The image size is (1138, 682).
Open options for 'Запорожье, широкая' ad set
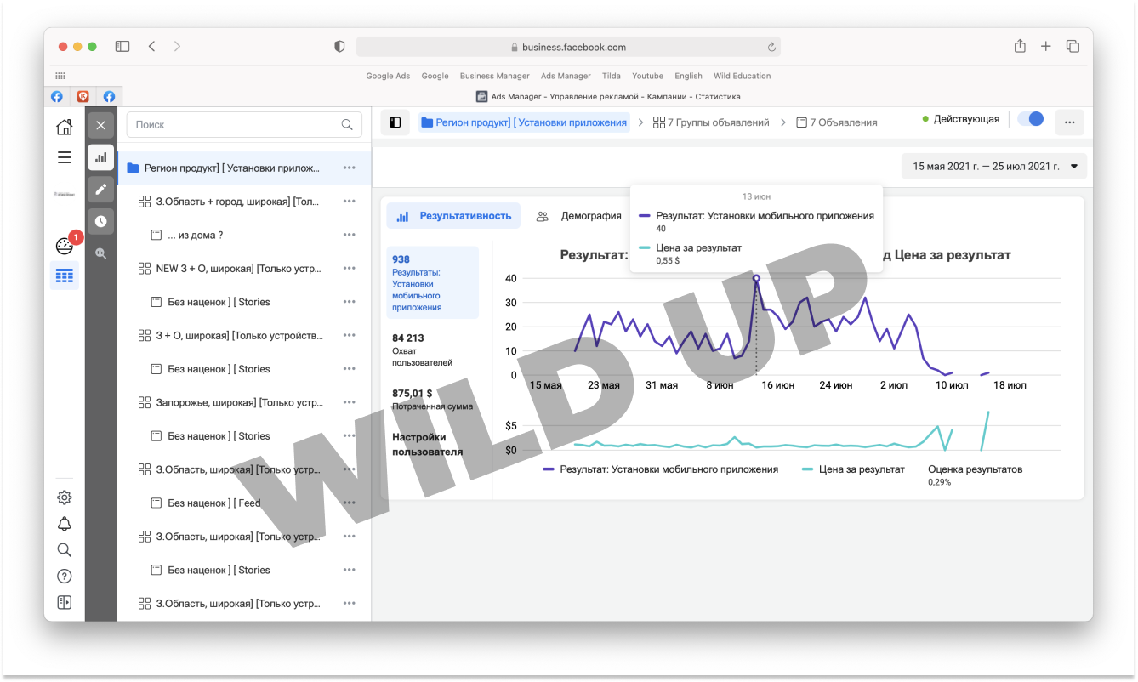(350, 402)
